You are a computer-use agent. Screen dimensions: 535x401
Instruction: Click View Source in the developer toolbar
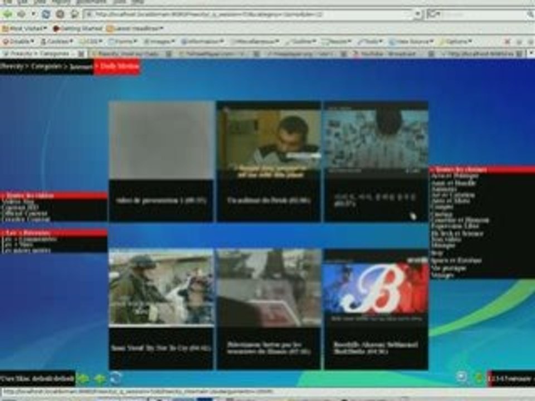coord(411,42)
